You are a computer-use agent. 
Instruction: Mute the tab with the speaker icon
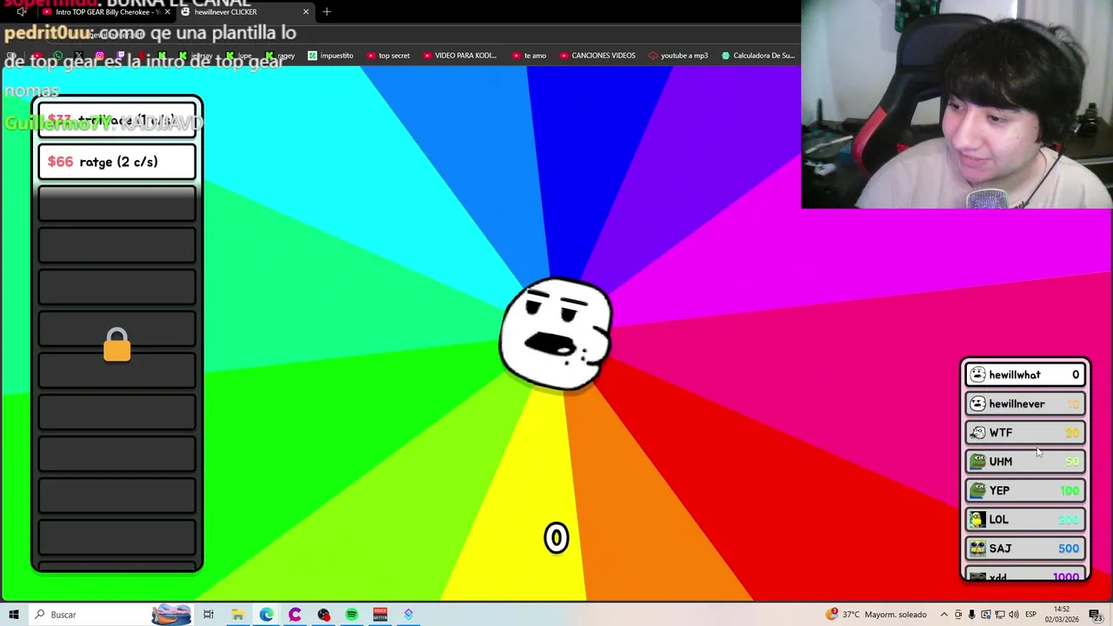22,12
